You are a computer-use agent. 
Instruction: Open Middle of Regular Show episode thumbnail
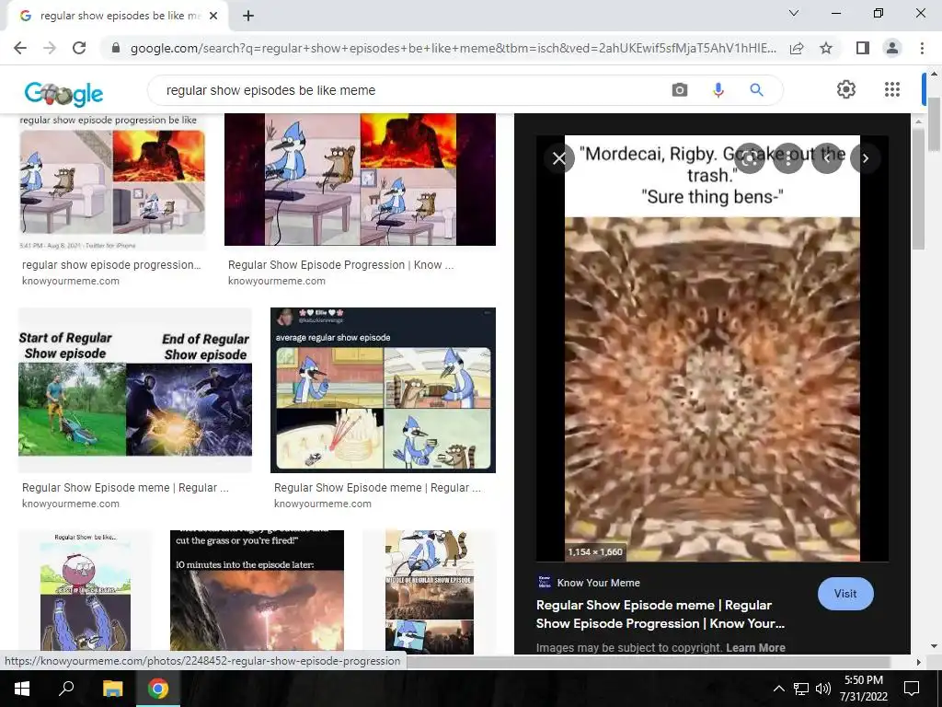click(x=429, y=592)
